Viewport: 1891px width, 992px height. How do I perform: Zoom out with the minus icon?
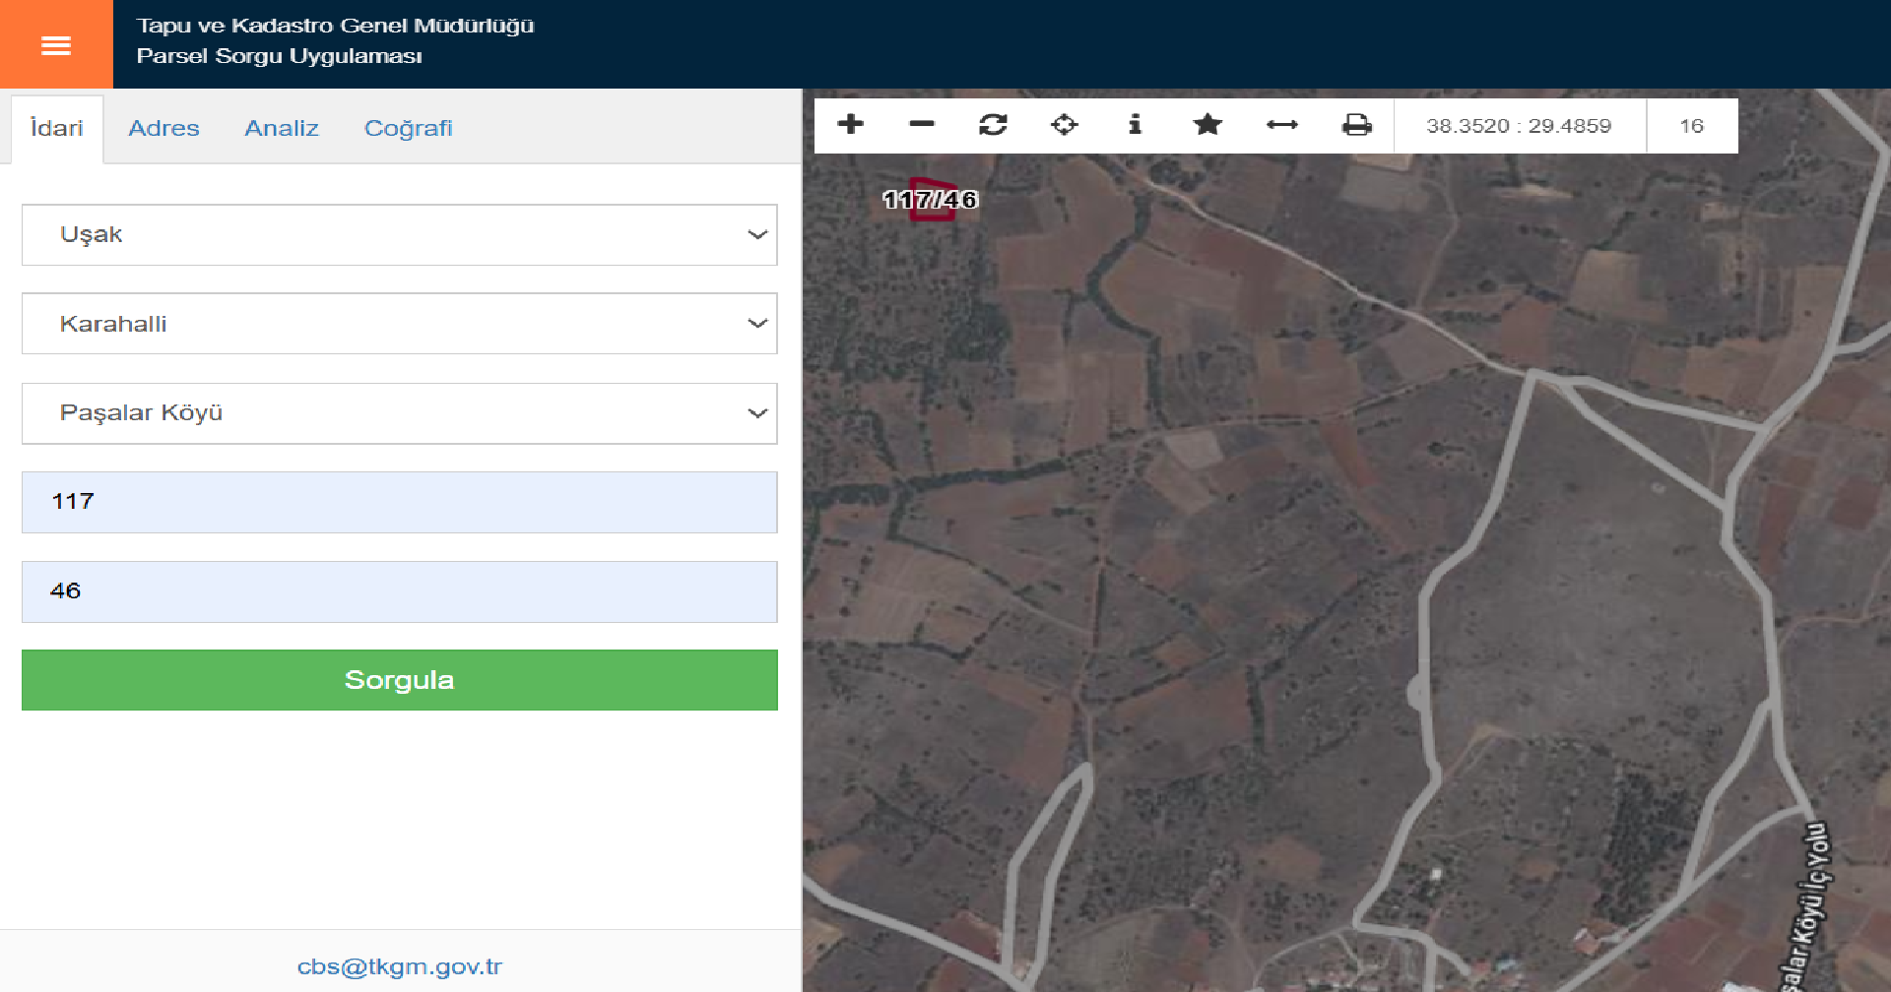pos(922,124)
